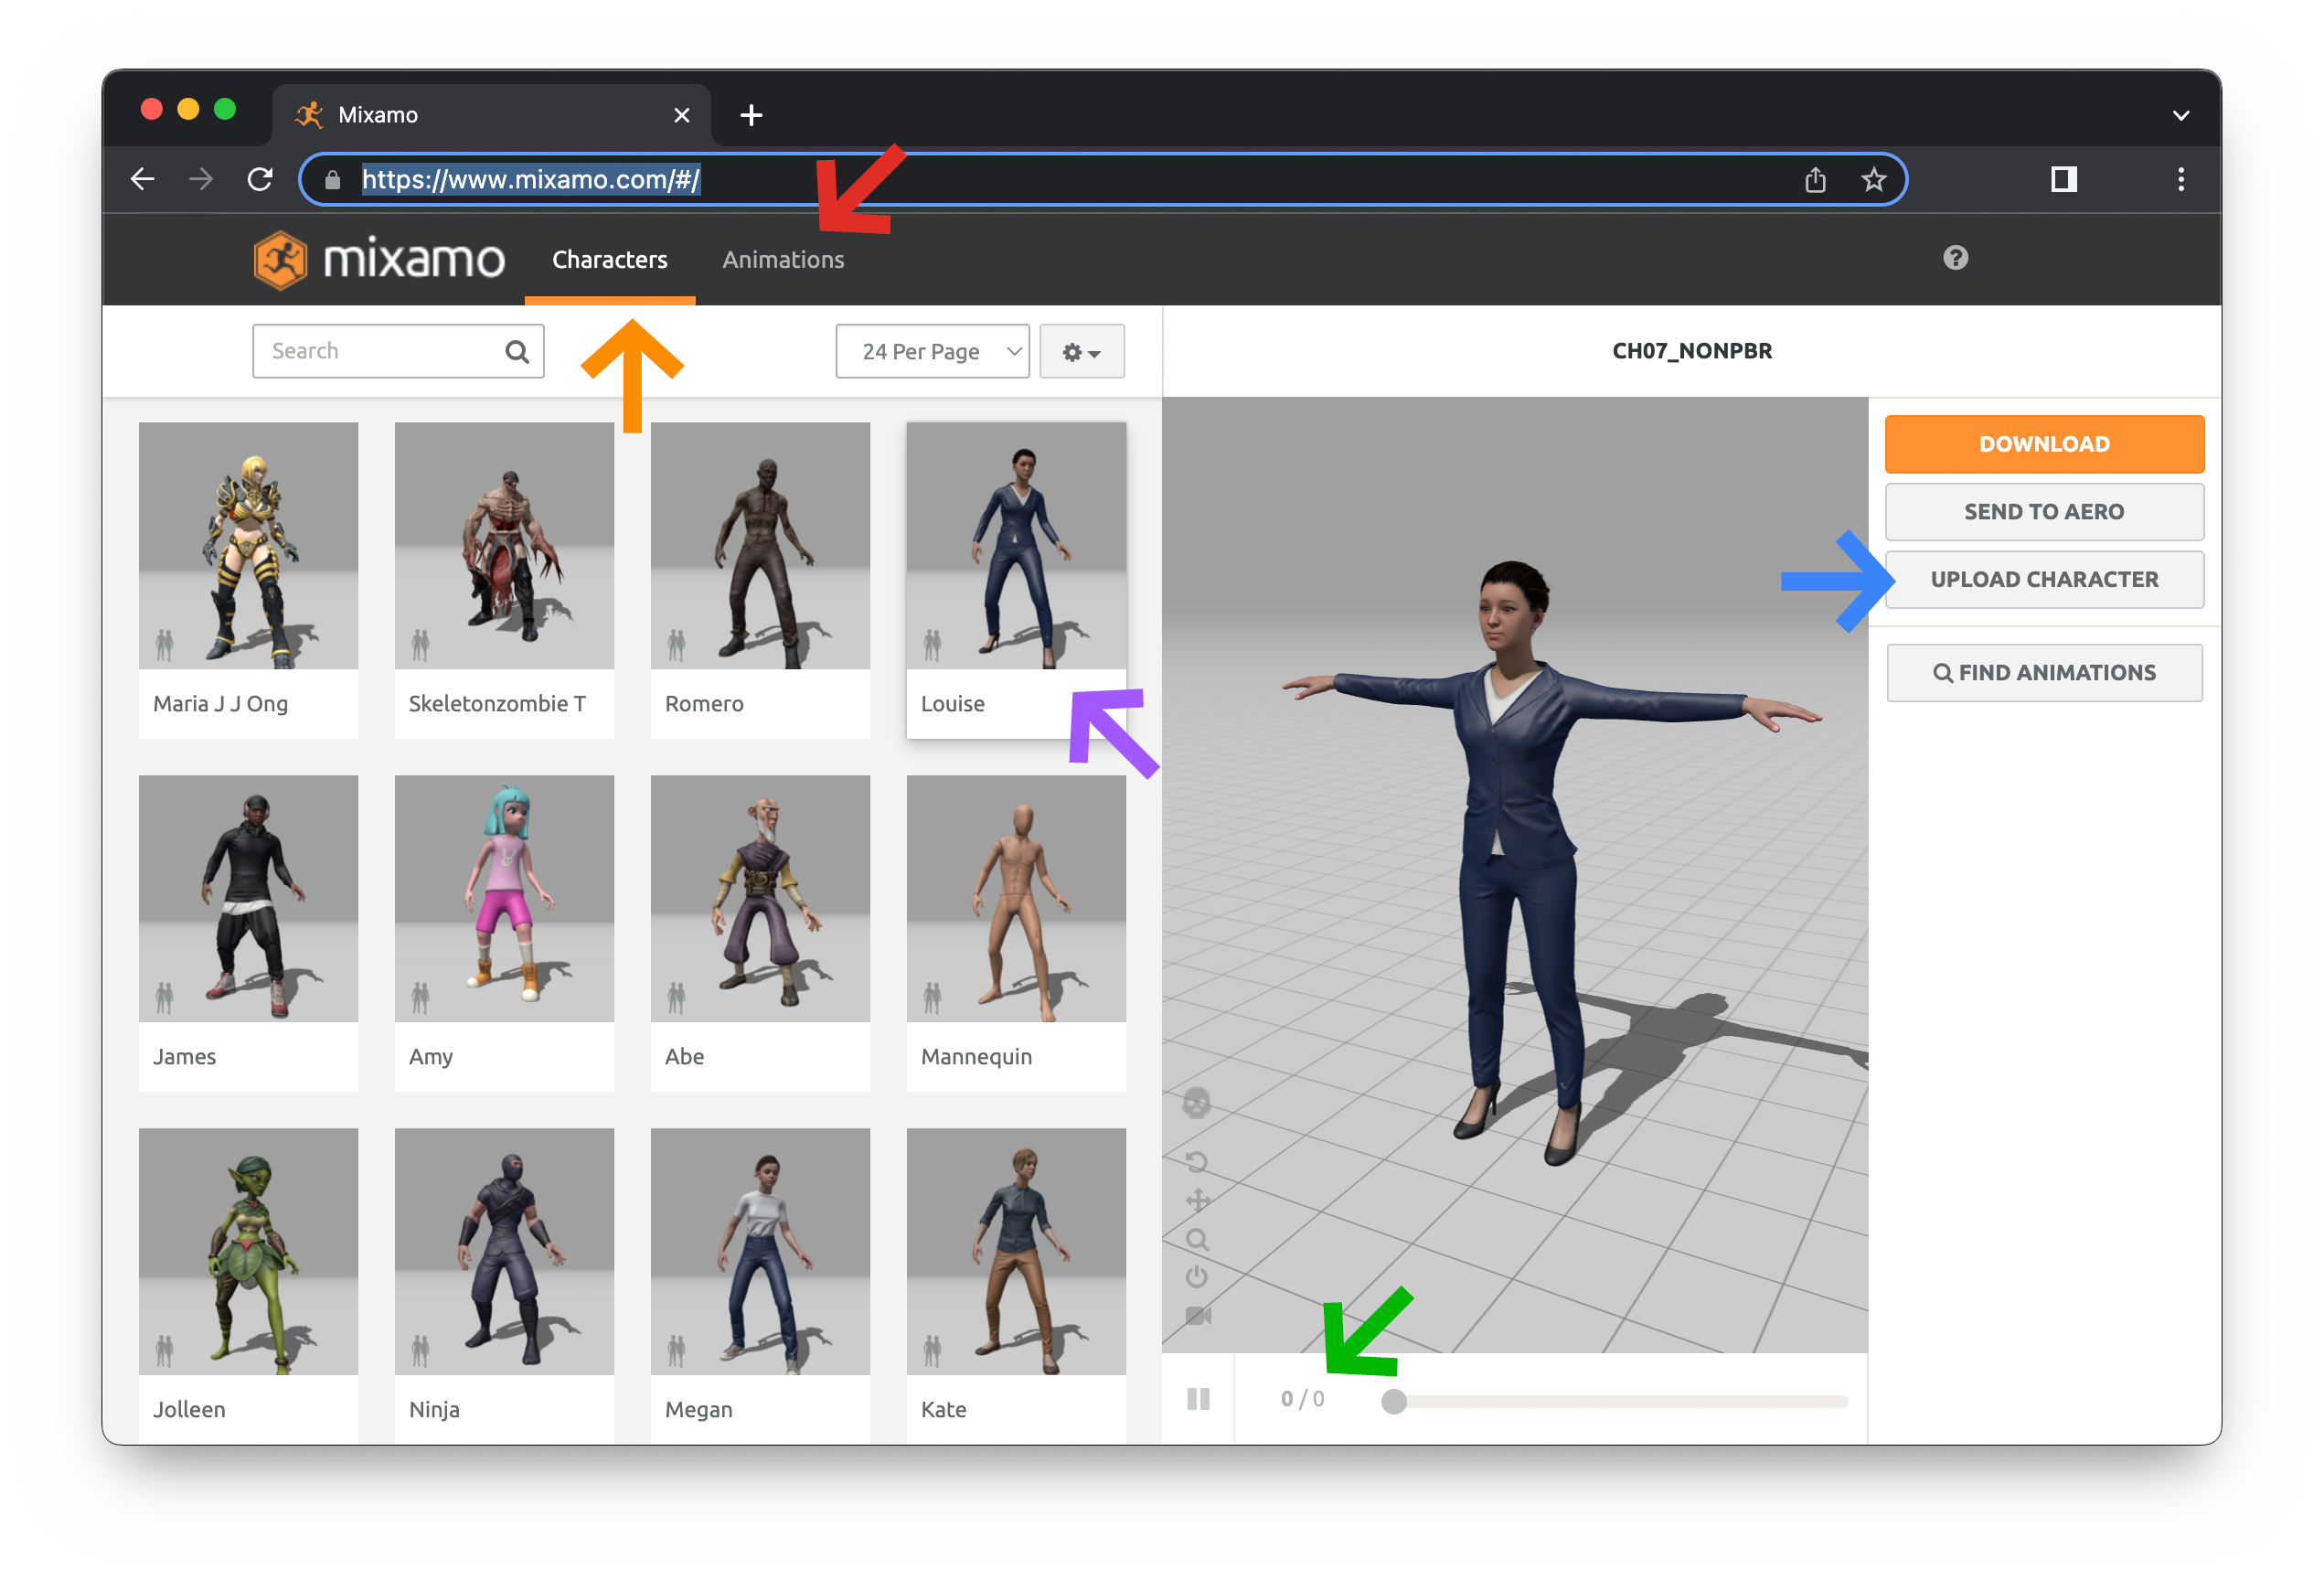Toggle the follow camera video icon
This screenshot has width=2324, height=1580.
pyautogui.click(x=1197, y=1316)
